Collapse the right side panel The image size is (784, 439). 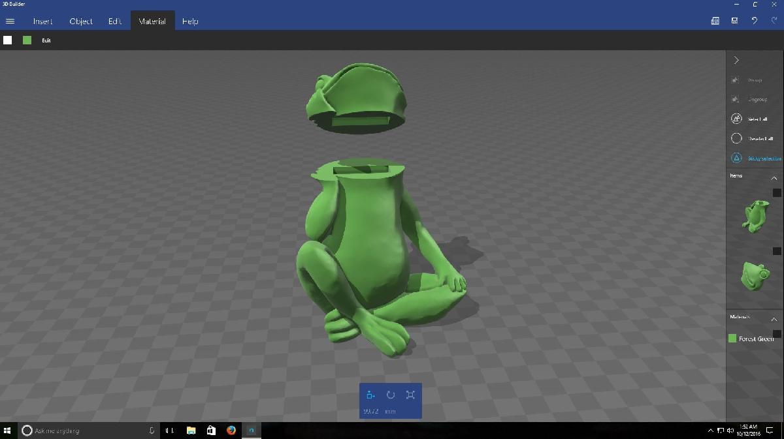click(x=736, y=60)
